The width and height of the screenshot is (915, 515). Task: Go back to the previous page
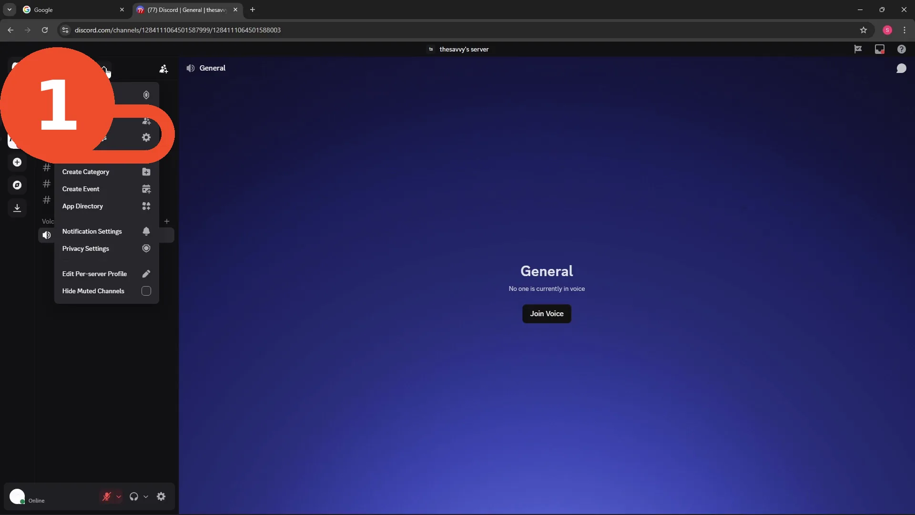tap(10, 30)
